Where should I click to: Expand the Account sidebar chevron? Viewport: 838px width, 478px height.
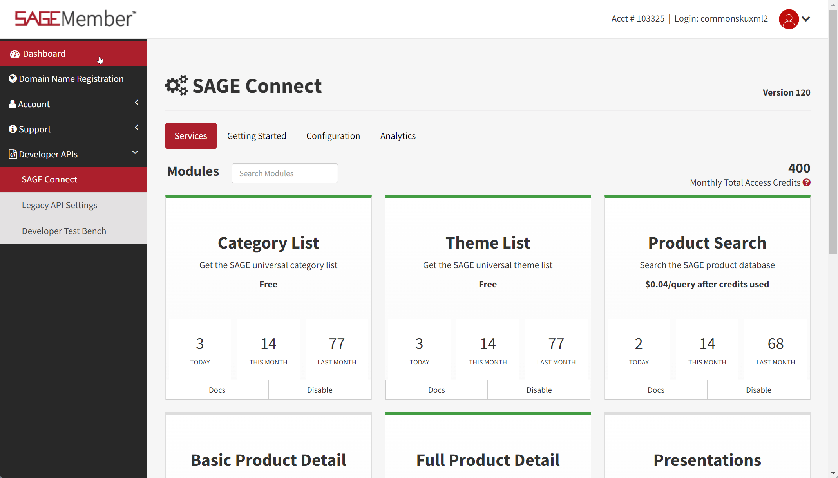click(x=136, y=103)
